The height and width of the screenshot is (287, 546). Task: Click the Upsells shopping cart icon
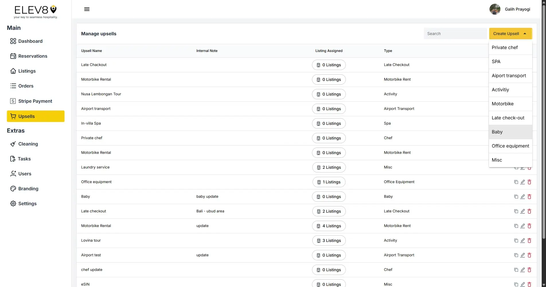(x=13, y=116)
